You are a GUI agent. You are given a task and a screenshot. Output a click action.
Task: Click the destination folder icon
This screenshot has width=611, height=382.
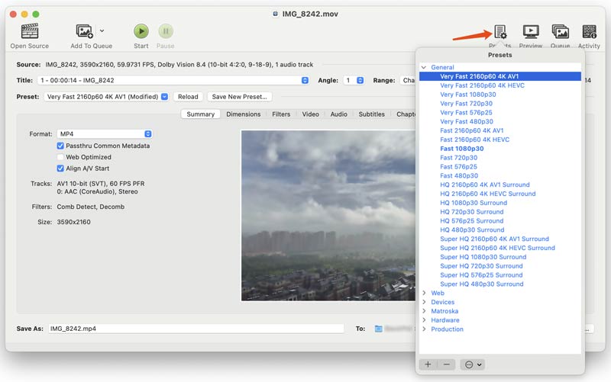click(x=378, y=329)
